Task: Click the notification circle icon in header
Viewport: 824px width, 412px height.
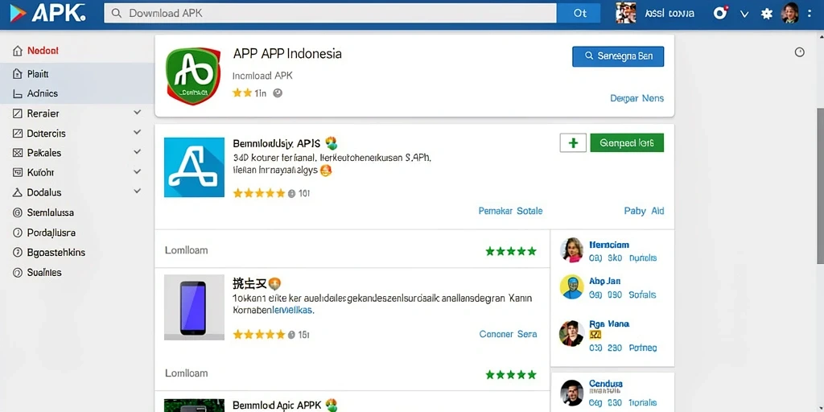Action: [x=720, y=13]
